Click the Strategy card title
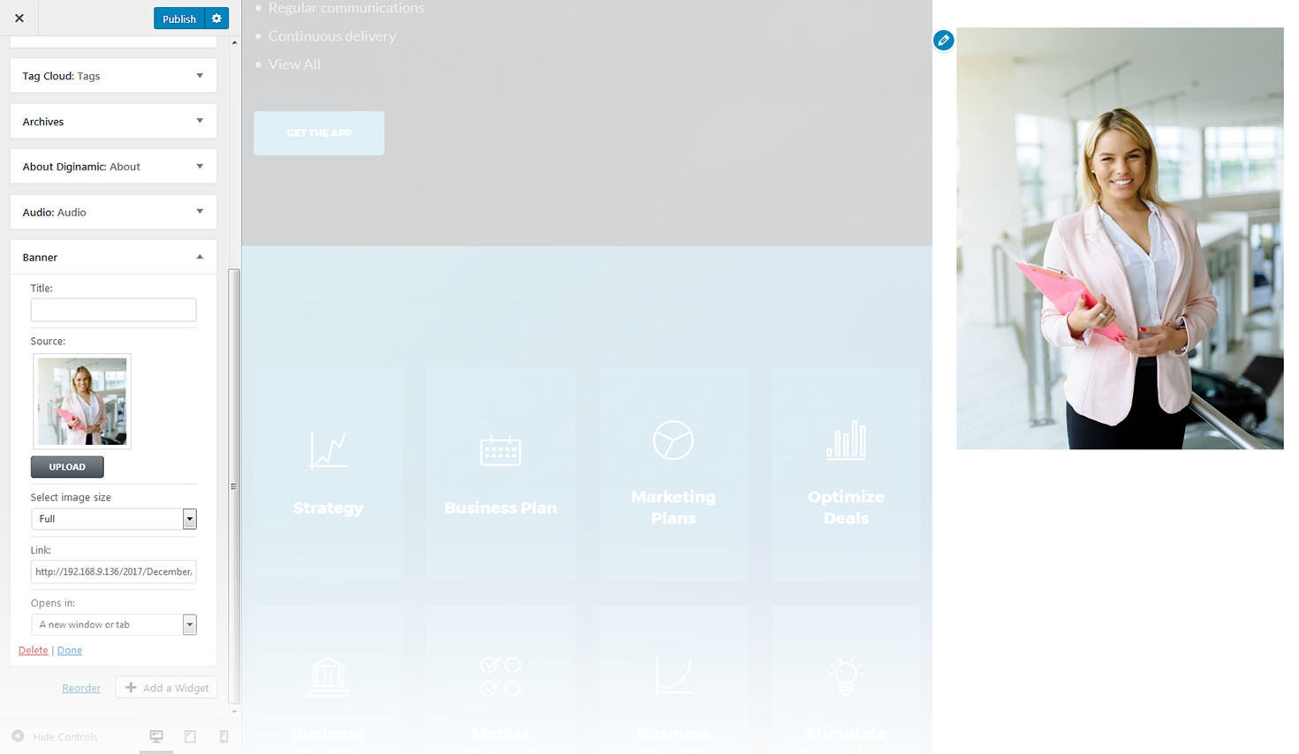This screenshot has width=1299, height=754. click(x=328, y=508)
